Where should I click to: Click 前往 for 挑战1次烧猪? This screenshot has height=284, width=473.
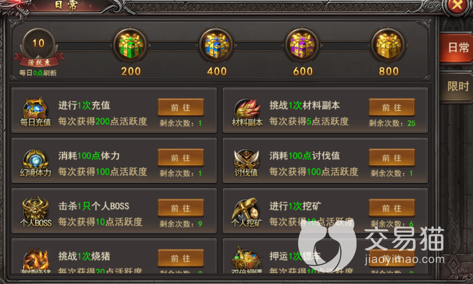[x=181, y=258]
